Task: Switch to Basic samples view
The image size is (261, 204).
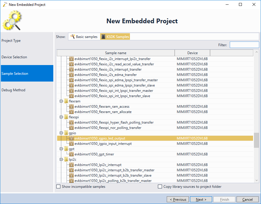Action: coord(84,37)
